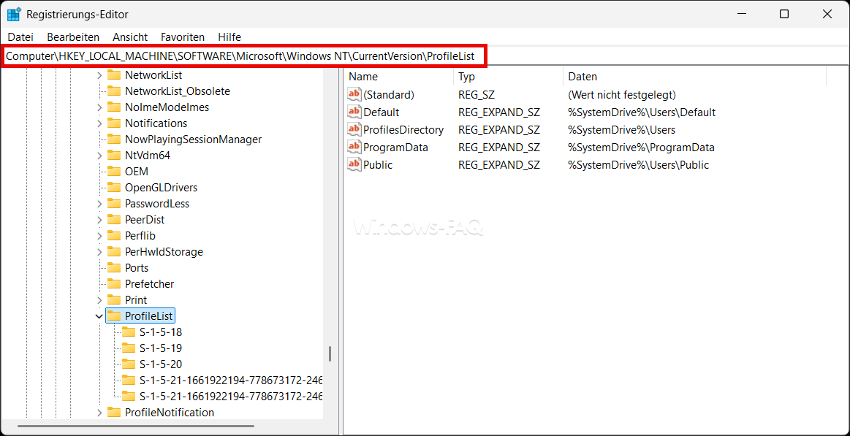The width and height of the screenshot is (850, 436).
Task: Open the Ansicht menu
Action: click(x=130, y=37)
